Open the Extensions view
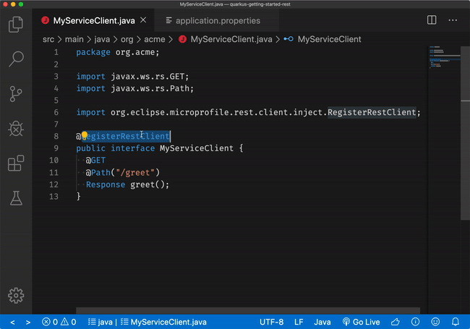This screenshot has height=329, width=470. (16, 163)
